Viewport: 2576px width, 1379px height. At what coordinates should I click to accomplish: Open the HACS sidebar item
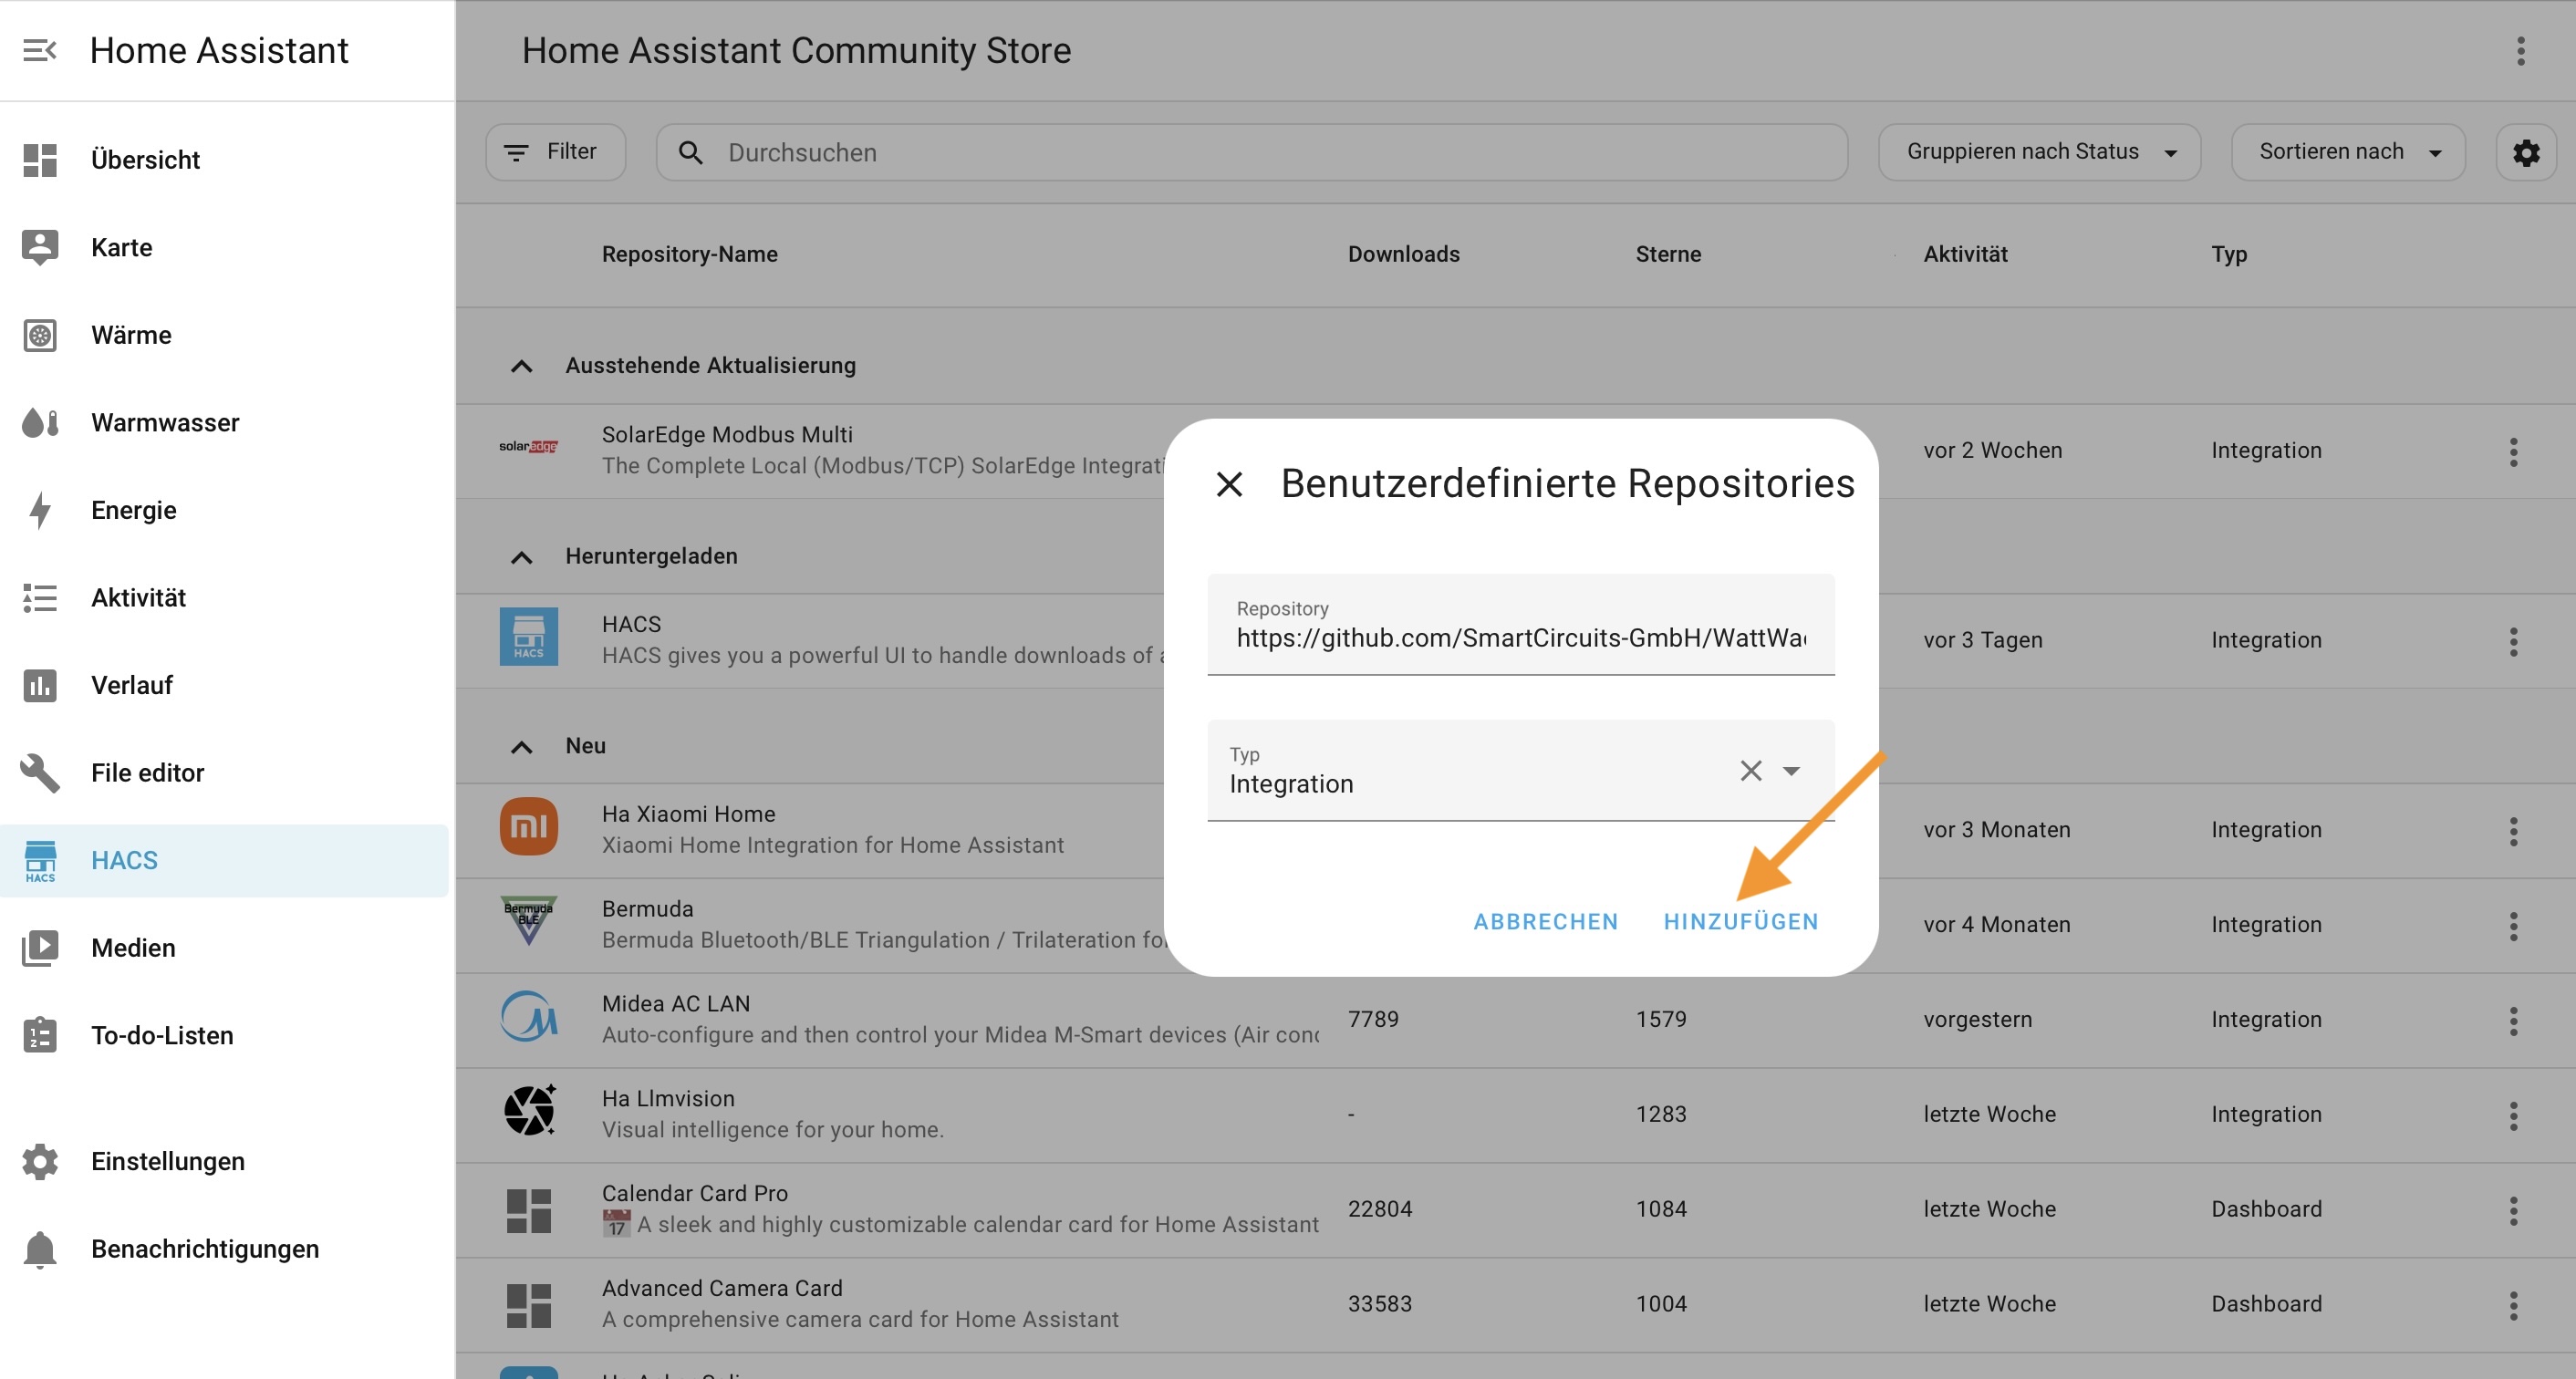124,860
